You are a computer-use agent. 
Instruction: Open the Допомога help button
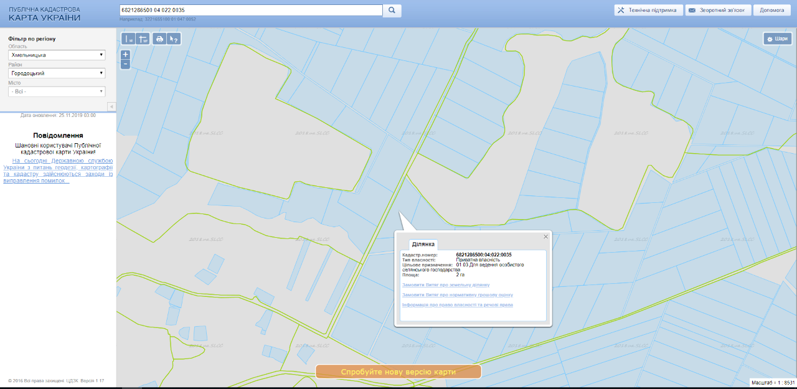pos(771,11)
